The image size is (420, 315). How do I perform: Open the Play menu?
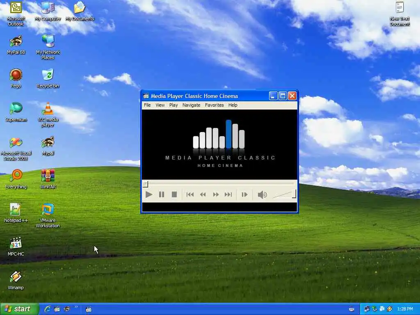173,105
